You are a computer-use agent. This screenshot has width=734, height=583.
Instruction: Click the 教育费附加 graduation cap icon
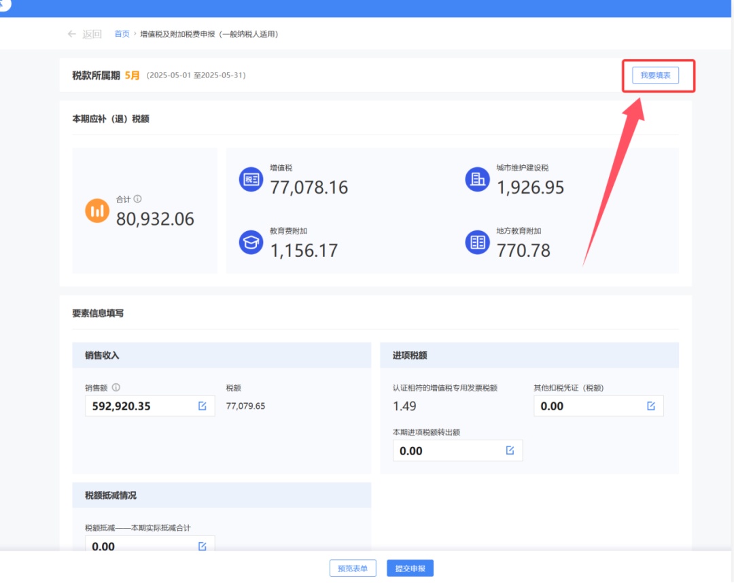251,243
